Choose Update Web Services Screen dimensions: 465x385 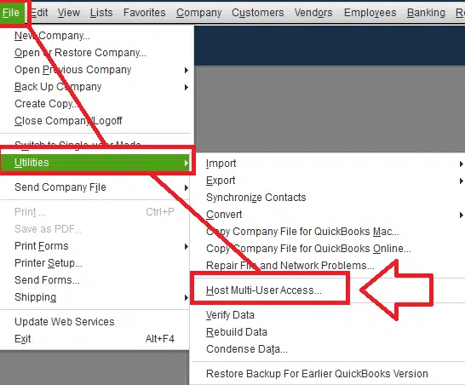coord(95,322)
